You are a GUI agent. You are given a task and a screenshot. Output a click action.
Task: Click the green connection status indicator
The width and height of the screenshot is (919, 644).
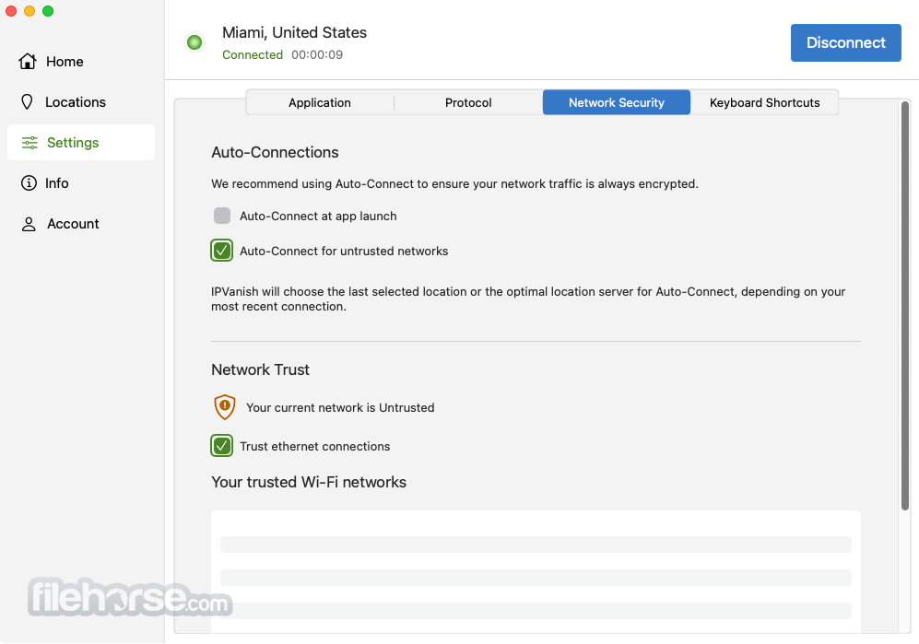click(x=194, y=42)
